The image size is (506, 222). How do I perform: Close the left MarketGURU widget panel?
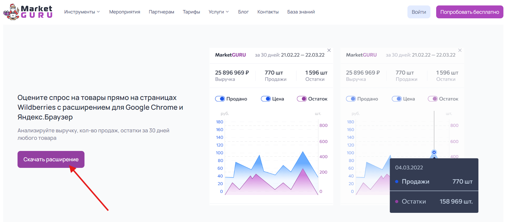pos(329,50)
